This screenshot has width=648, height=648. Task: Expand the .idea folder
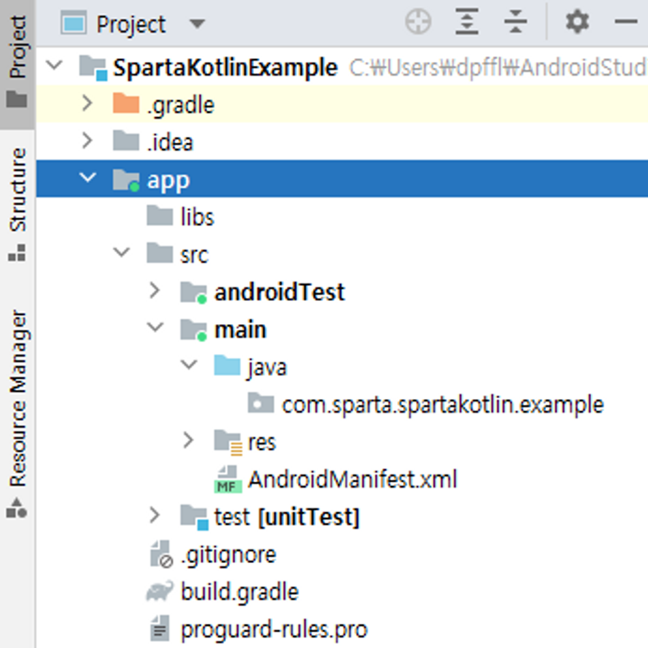click(87, 141)
